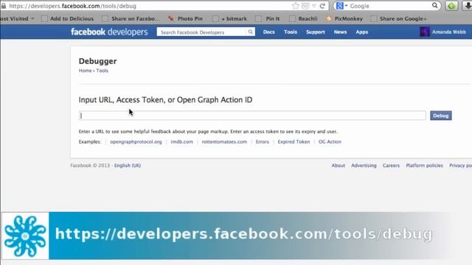Click the Home breadcrumb link

(x=86, y=71)
